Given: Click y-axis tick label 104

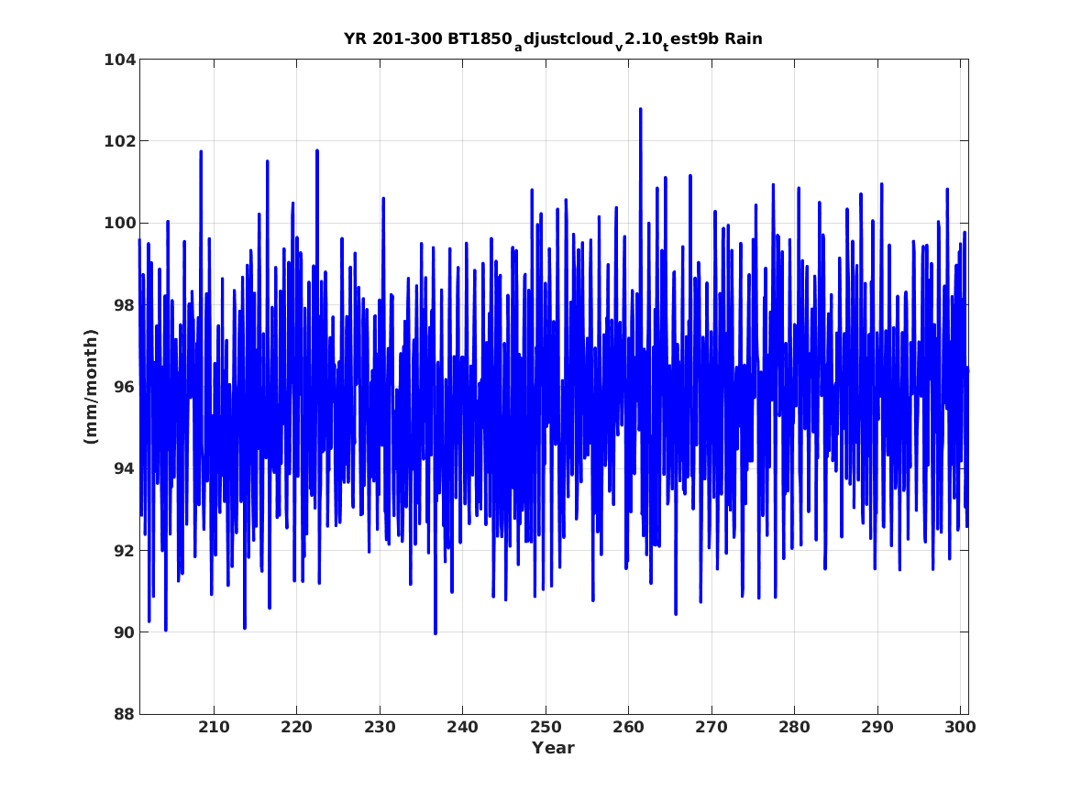Looking at the screenshot, I should coord(119,60).
